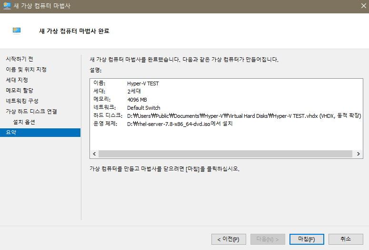
Task: Click the 운영 체제: label in summary
Action: [x=105, y=124]
